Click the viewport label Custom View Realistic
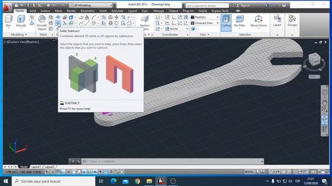The width and height of the screenshot is (332, 186). (x=21, y=42)
